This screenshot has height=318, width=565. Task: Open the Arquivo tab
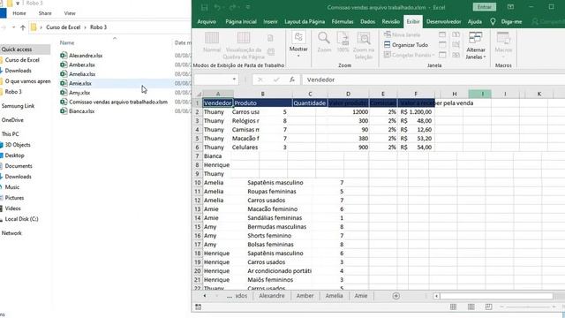point(207,21)
